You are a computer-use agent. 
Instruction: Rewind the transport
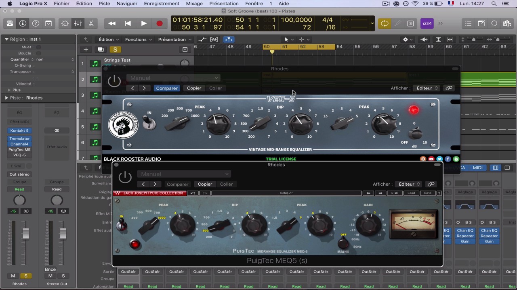coord(112,23)
